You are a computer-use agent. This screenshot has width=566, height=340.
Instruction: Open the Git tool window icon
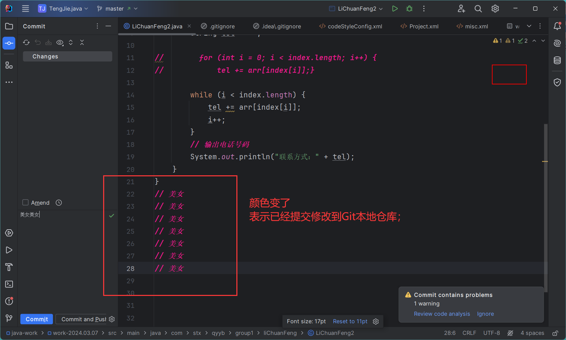9,318
